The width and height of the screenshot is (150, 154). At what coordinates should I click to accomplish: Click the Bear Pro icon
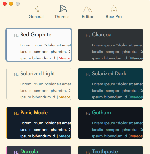point(114,9)
